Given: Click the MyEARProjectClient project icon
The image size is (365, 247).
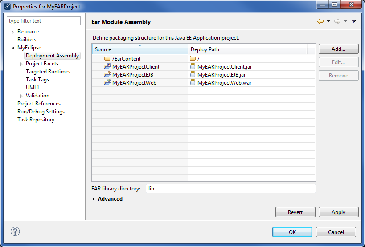Looking at the screenshot, I should pos(107,67).
